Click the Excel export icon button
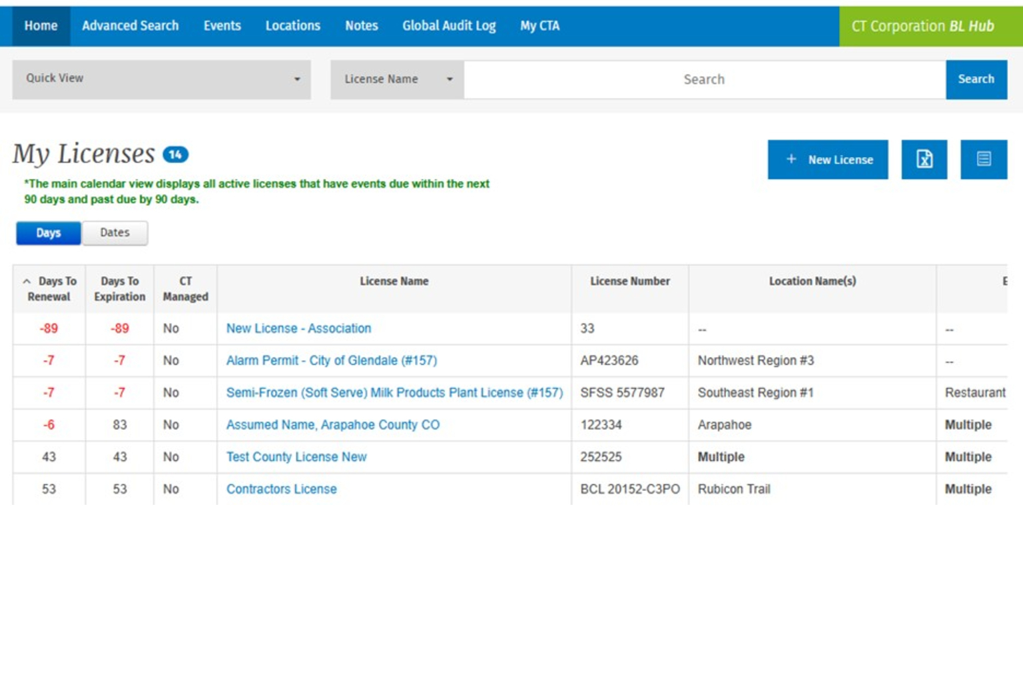1023x682 pixels. coord(924,159)
